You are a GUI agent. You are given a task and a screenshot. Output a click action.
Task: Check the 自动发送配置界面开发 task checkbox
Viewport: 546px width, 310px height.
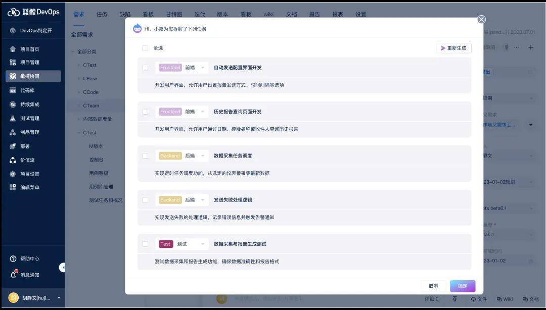(145, 68)
